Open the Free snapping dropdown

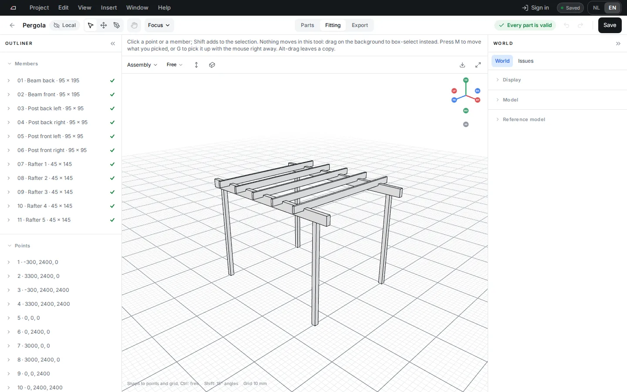[175, 65]
